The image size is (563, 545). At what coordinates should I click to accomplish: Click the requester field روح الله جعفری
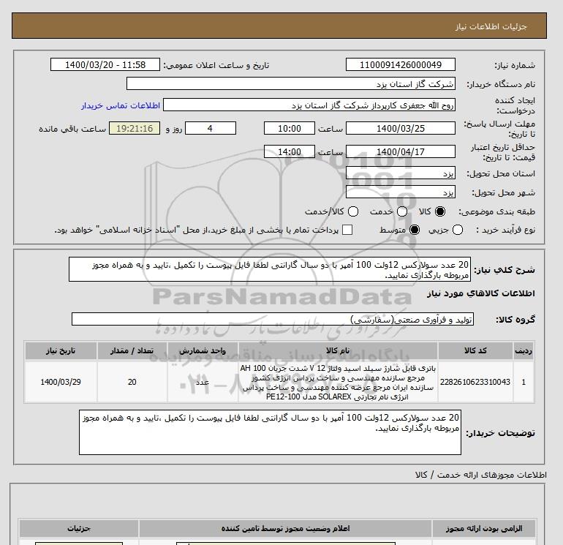[309, 105]
